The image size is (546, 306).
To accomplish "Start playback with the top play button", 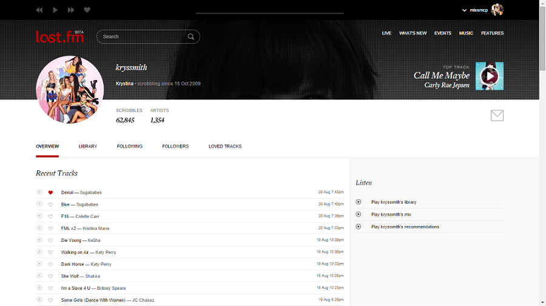I will [55, 10].
